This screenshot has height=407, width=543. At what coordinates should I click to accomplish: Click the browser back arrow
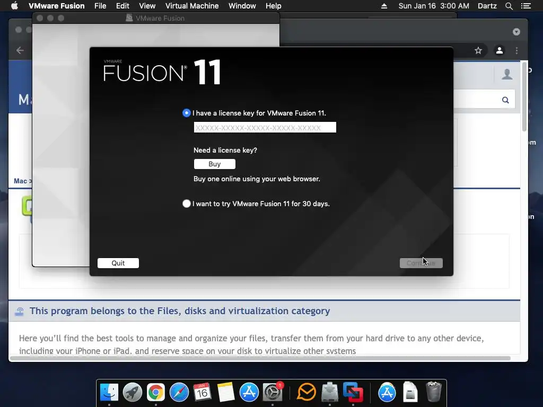point(20,50)
